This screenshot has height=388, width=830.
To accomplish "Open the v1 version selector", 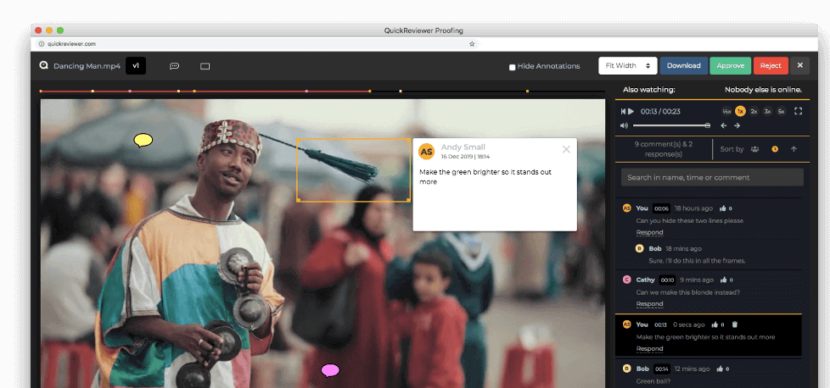I will [136, 66].
